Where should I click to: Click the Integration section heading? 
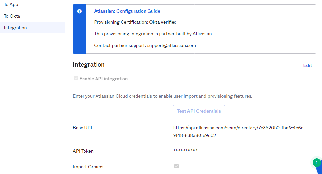point(89,65)
